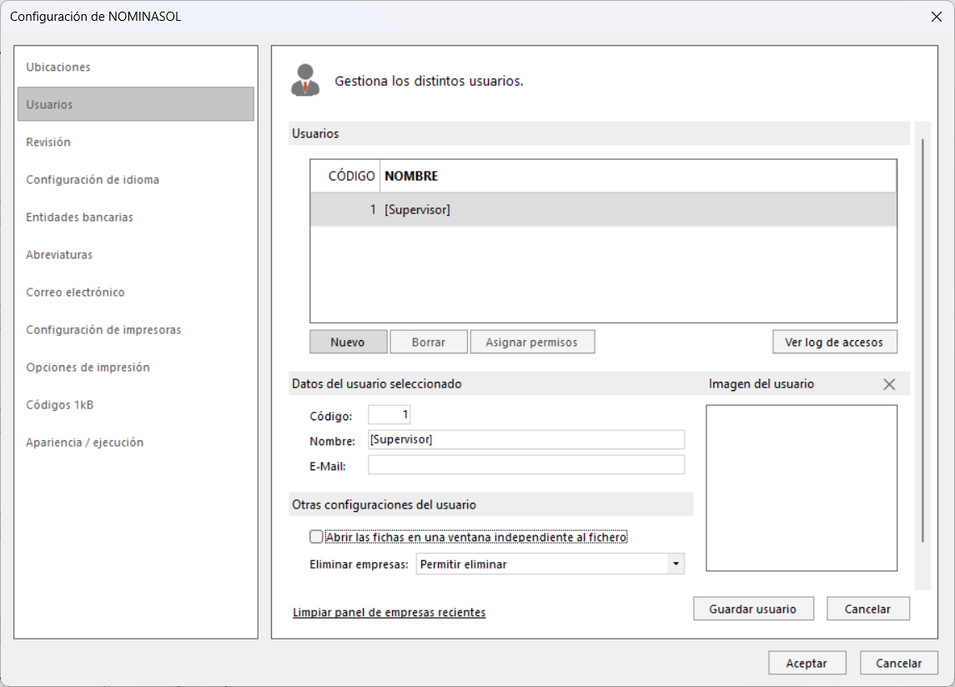
Task: Click Guardar usuario
Action: pos(753,609)
